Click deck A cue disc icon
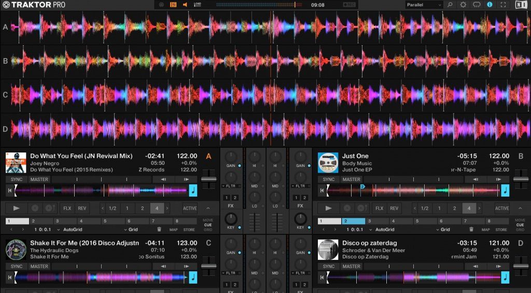The height and width of the screenshot is (293, 531). [35, 208]
